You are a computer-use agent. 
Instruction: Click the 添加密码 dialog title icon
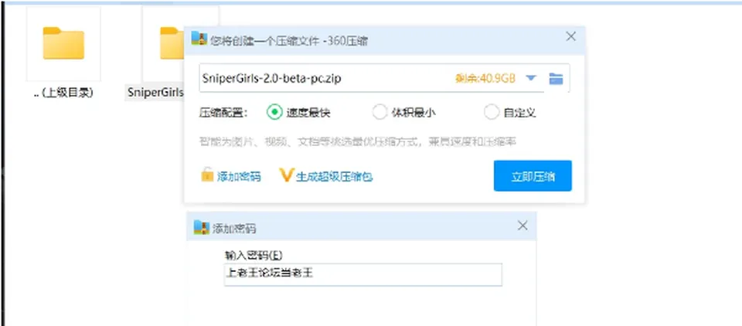click(202, 228)
